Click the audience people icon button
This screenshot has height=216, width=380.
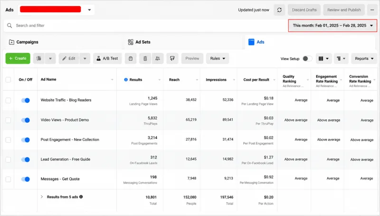click(158, 59)
